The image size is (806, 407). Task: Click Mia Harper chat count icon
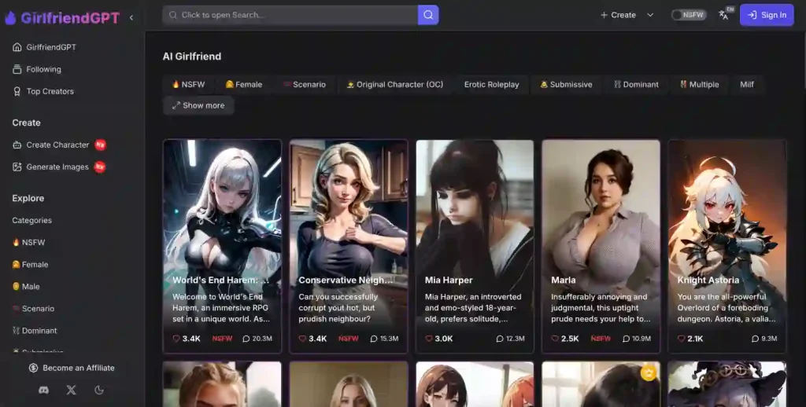point(500,339)
